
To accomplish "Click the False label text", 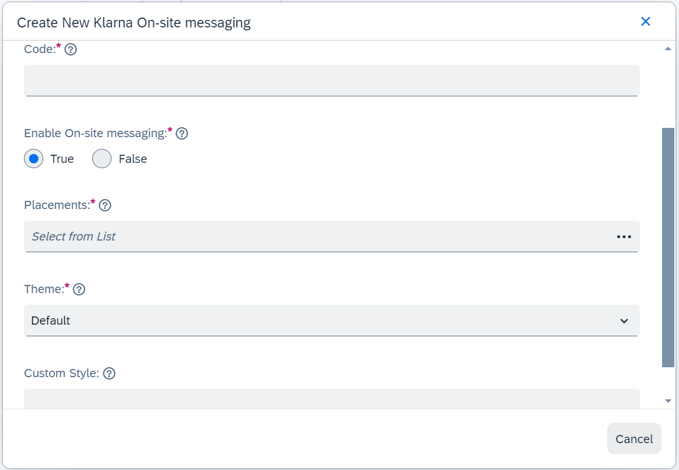I will click(133, 159).
